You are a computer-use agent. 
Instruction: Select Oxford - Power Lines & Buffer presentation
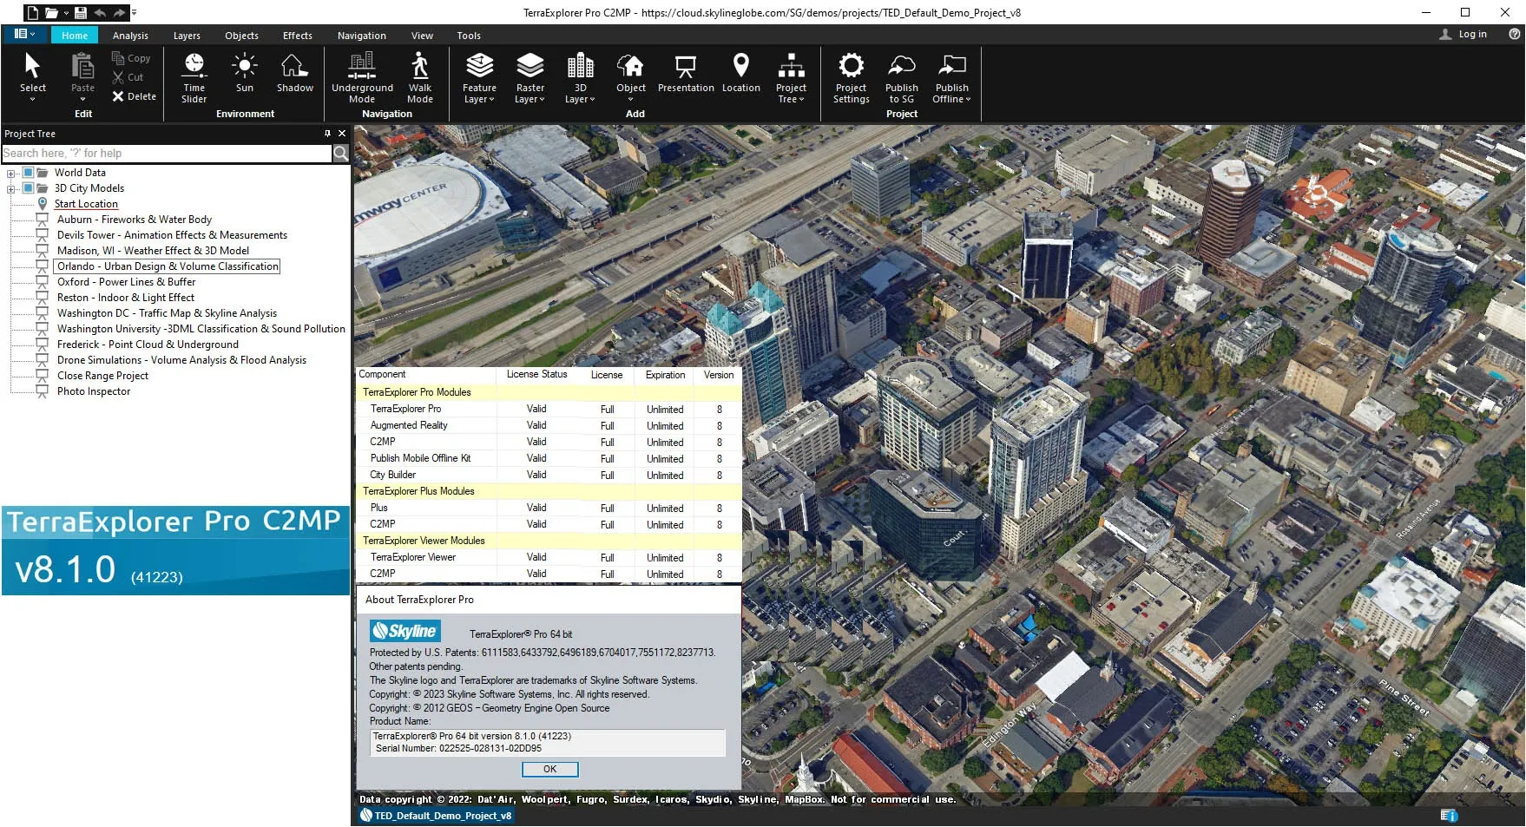click(x=126, y=282)
